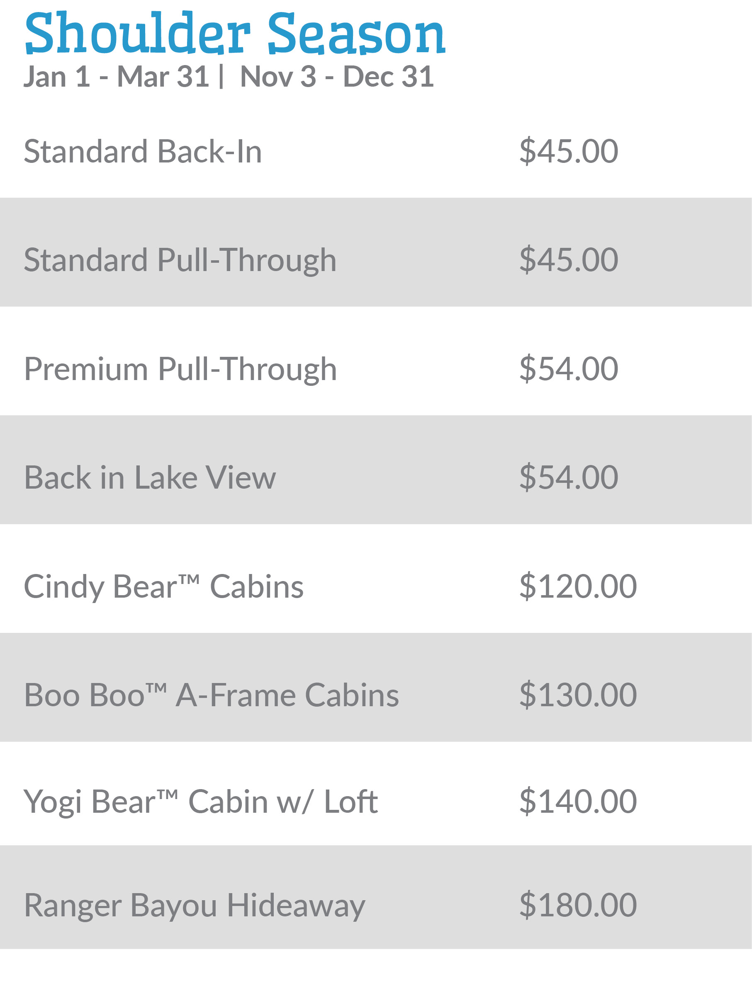Click the Standard Back-In $45.00 price
The image size is (752, 981).
tap(569, 152)
